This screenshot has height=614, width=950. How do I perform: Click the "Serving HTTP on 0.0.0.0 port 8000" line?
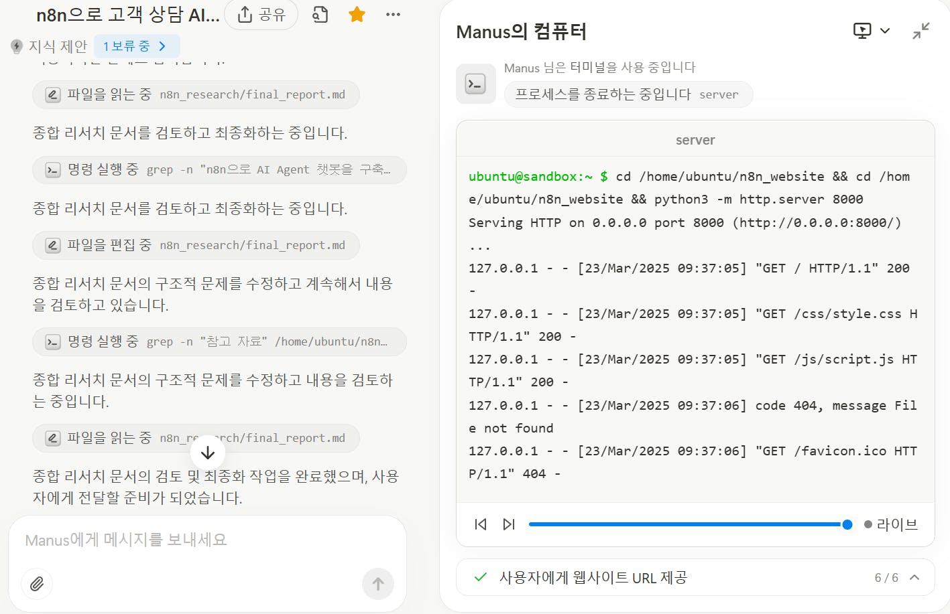(x=685, y=222)
